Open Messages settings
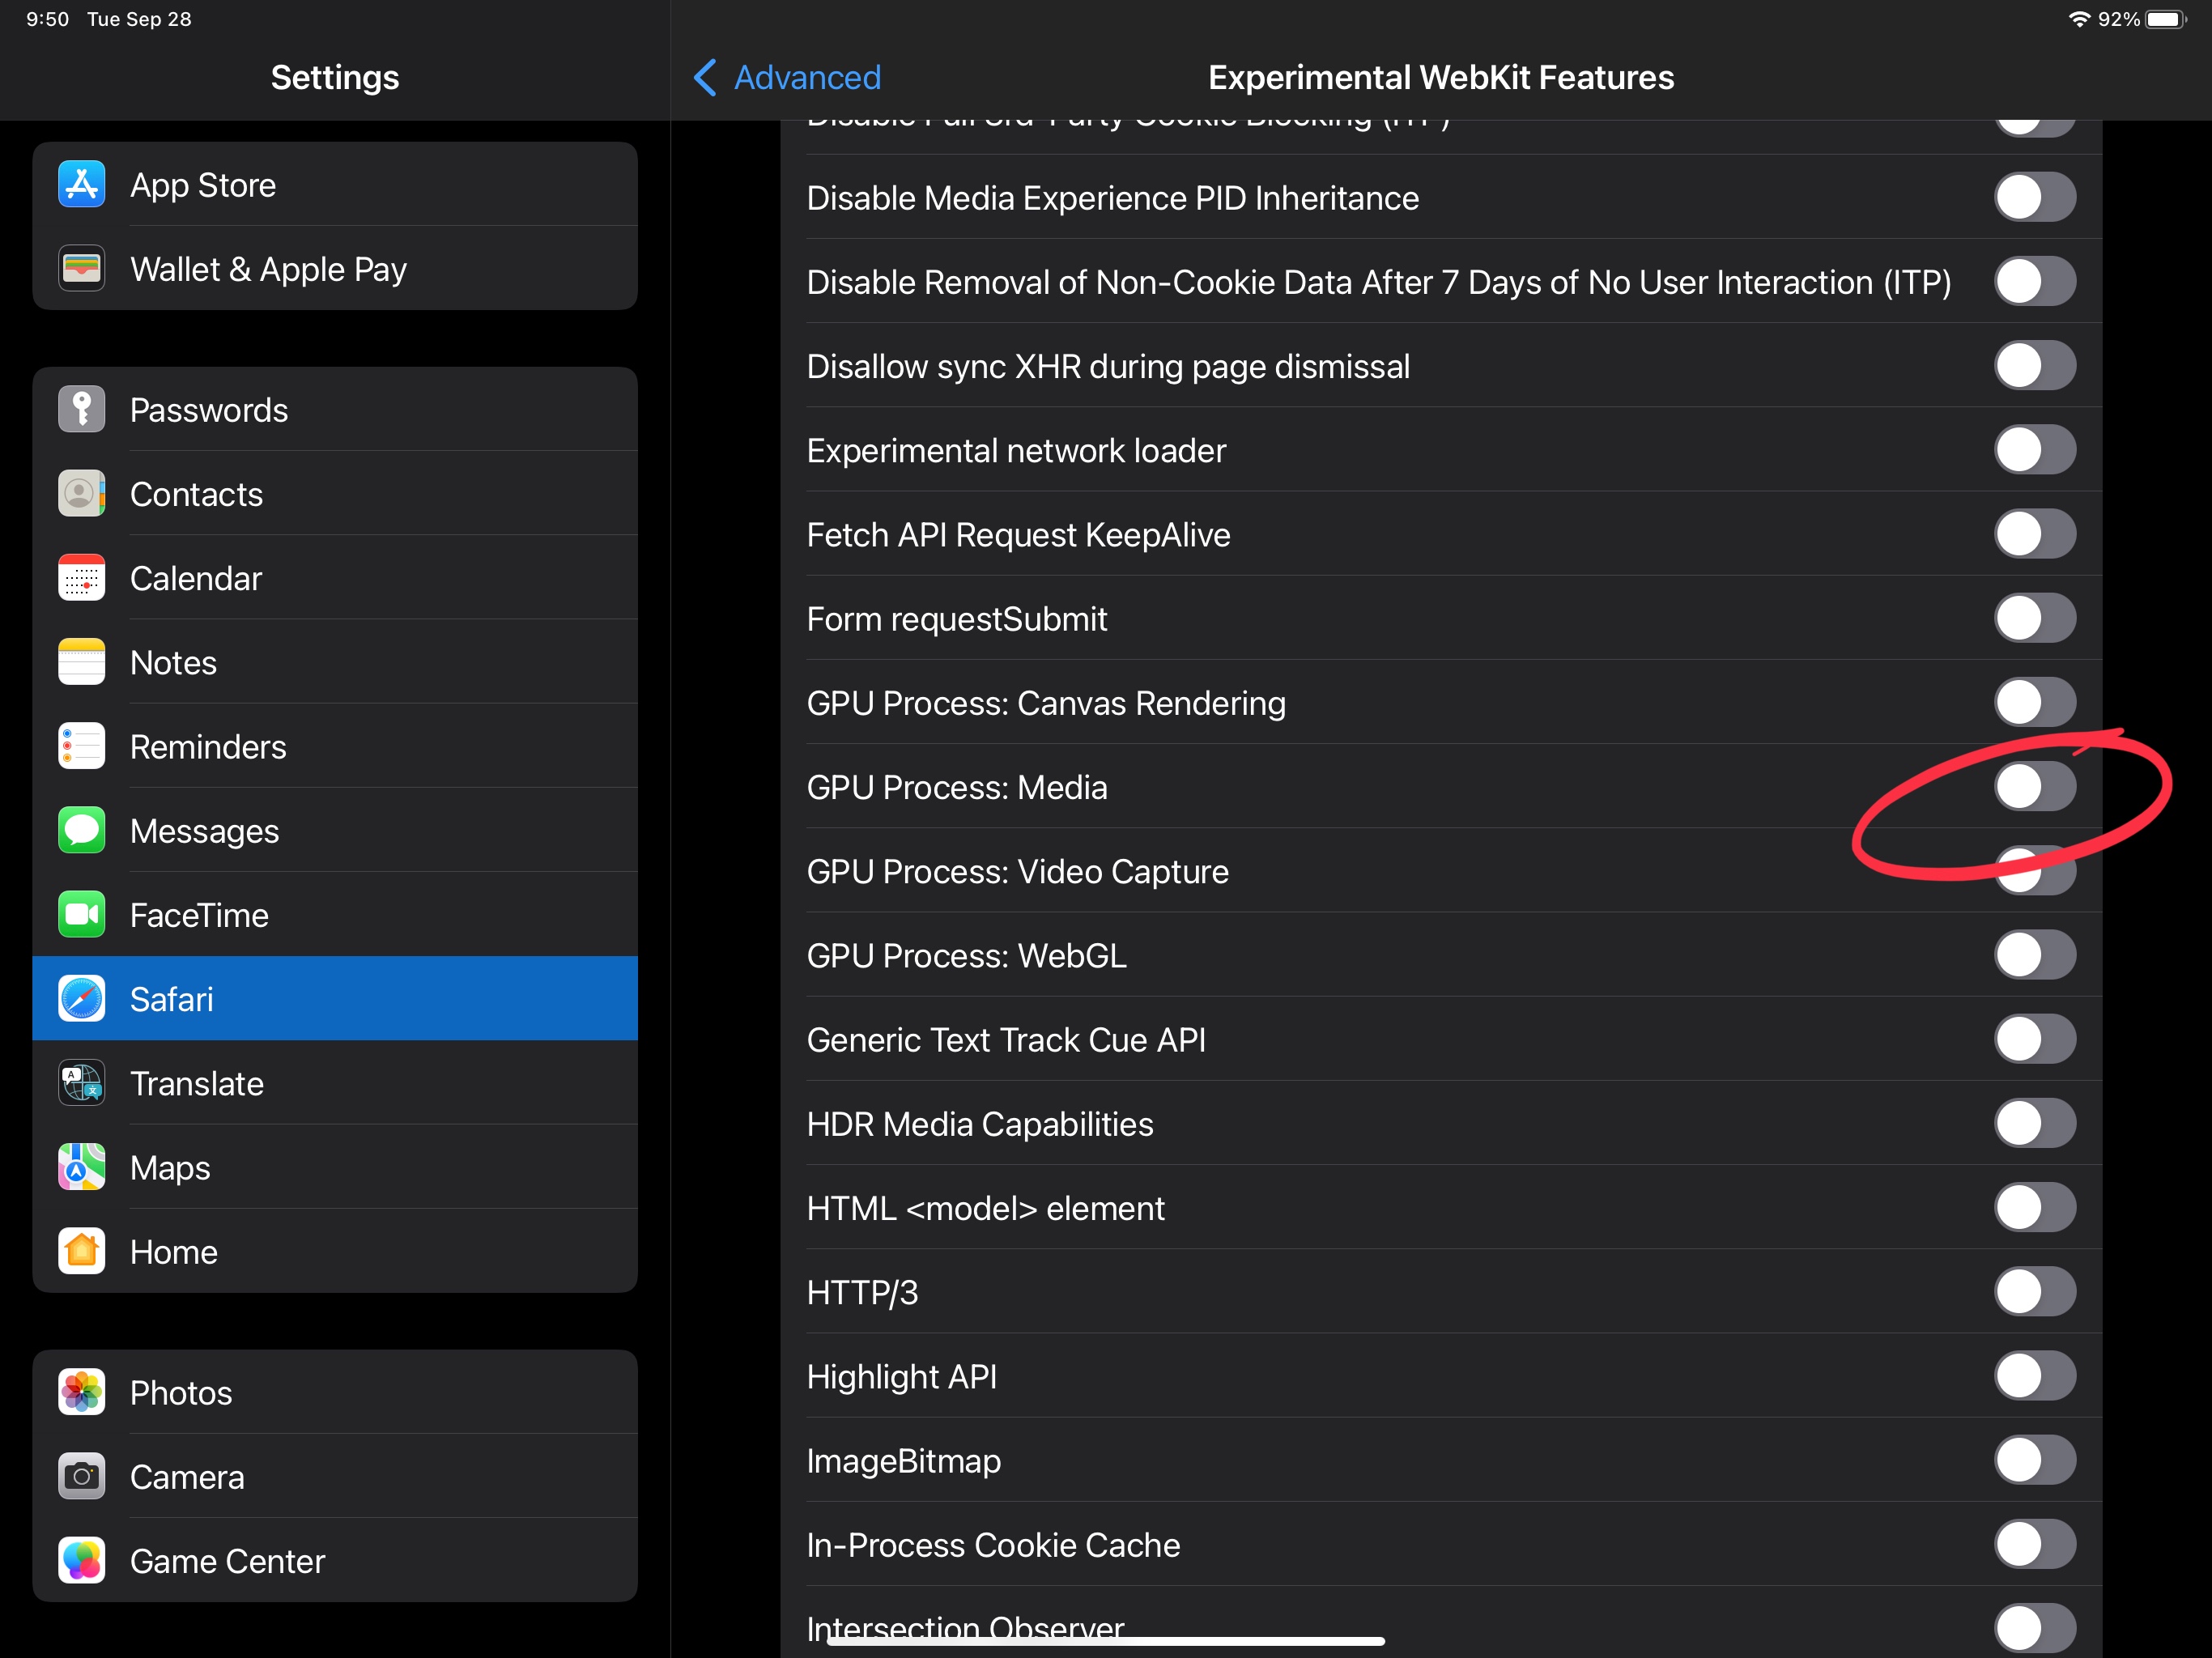Image resolution: width=2212 pixels, height=1658 pixels. tap(335, 831)
